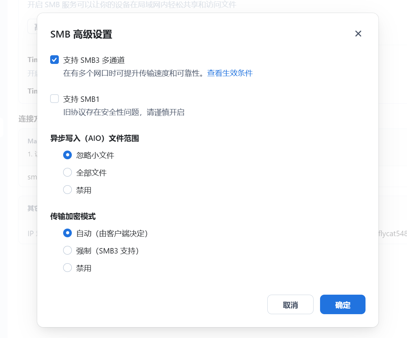This screenshot has width=407, height=338.
Task: Click the 自动（由客户端决定）option label text
Action: click(x=112, y=233)
